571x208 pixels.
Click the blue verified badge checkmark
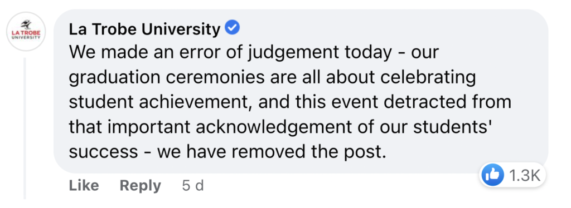pyautogui.click(x=232, y=28)
